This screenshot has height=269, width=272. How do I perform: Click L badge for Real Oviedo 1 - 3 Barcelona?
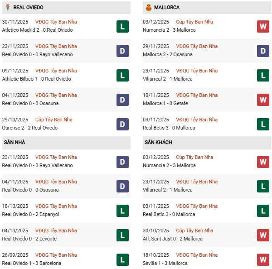(x=122, y=259)
